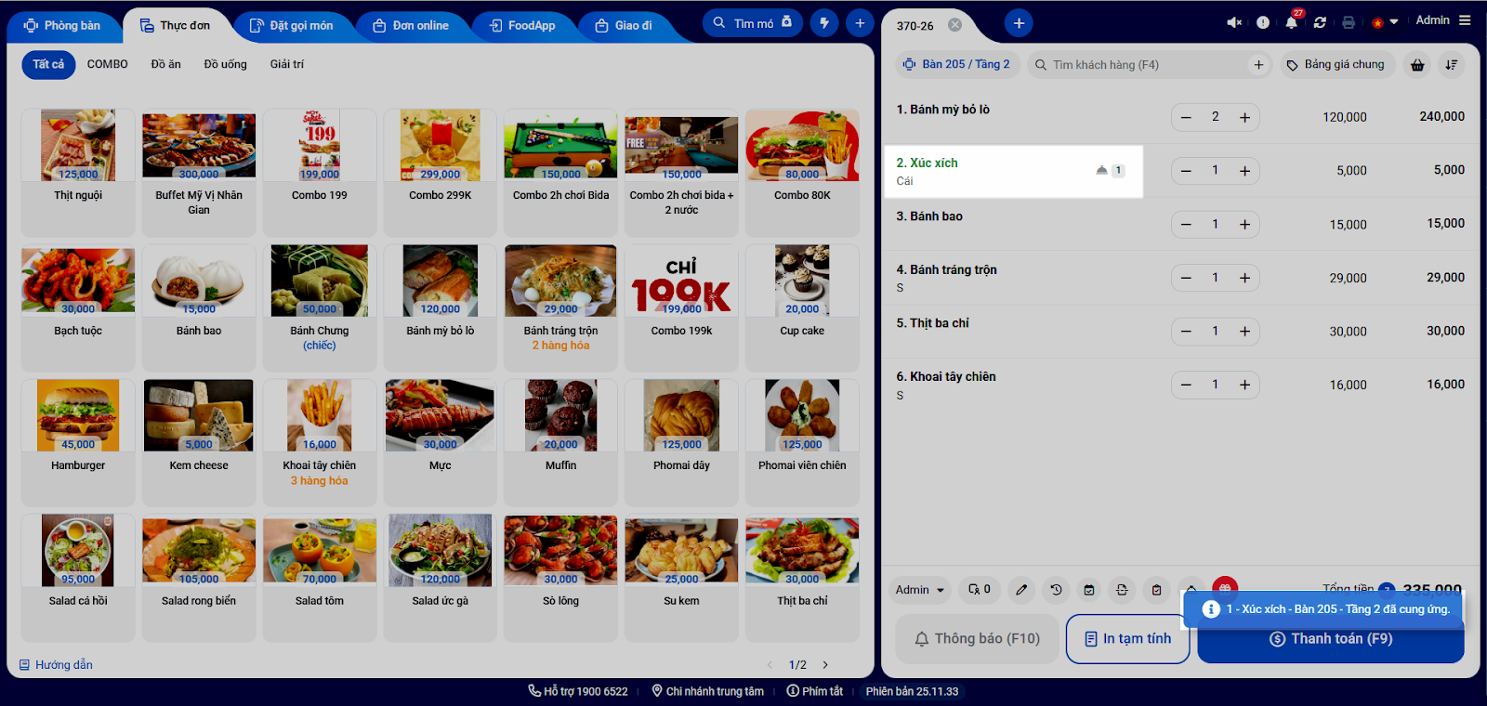This screenshot has width=1487, height=706.
Task: Decrease Xúc xích quantity
Action: point(1186,171)
